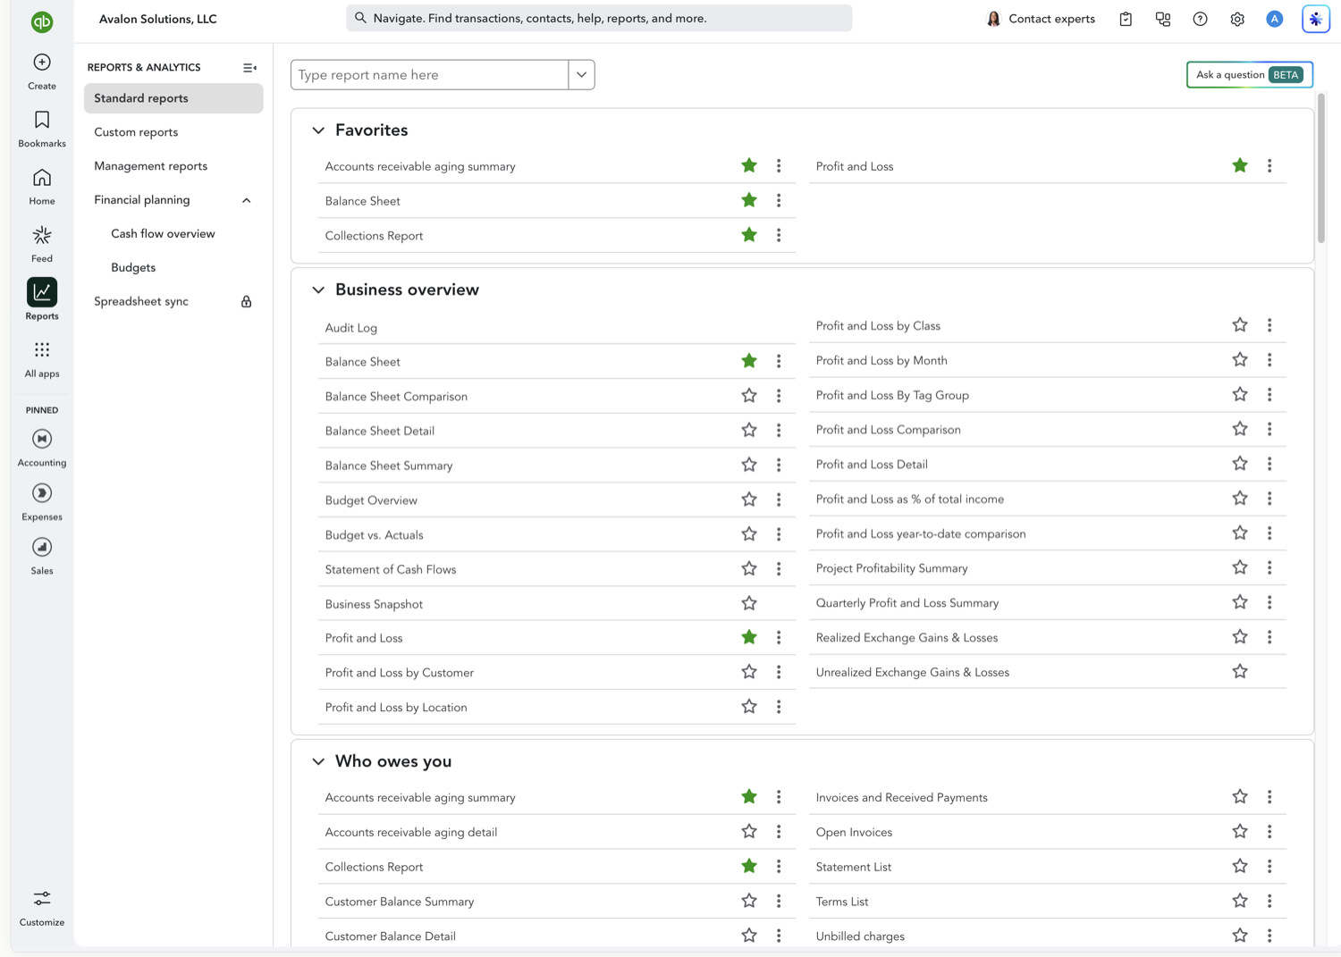The width and height of the screenshot is (1341, 957).
Task: Open more options for Profit and Loss by Class
Action: (x=1269, y=325)
